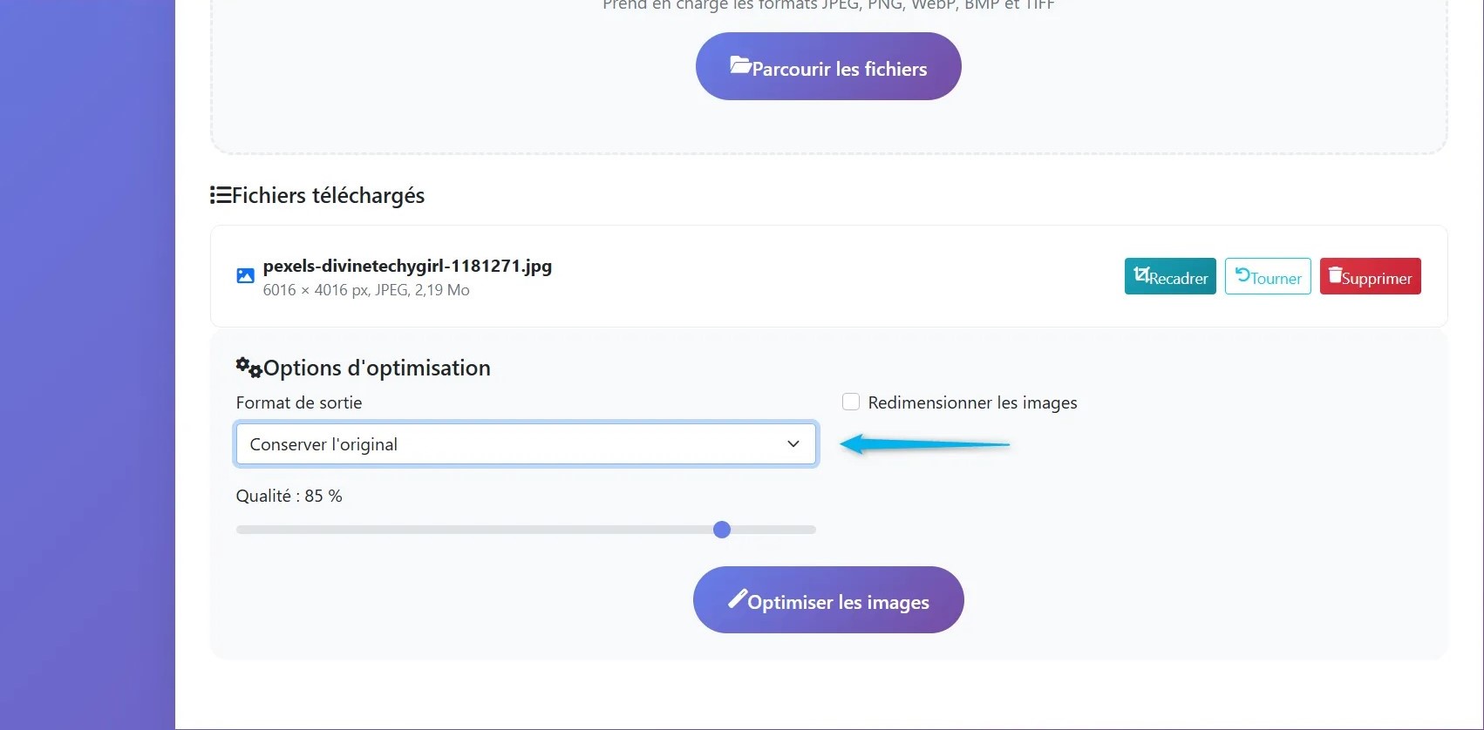1484x730 pixels.
Task: Click the folder icon on Parcourir les fichiers
Action: (x=741, y=64)
